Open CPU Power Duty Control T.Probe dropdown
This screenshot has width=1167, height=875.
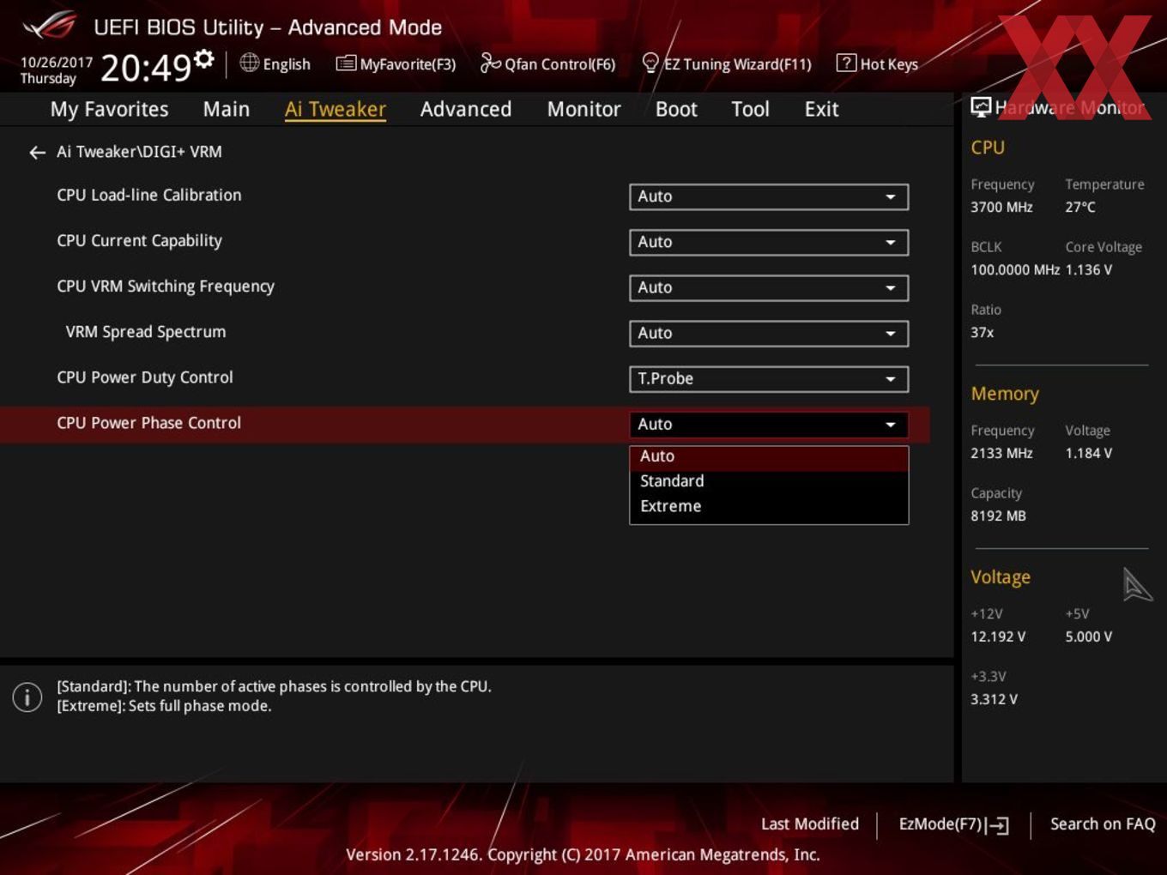coord(769,378)
